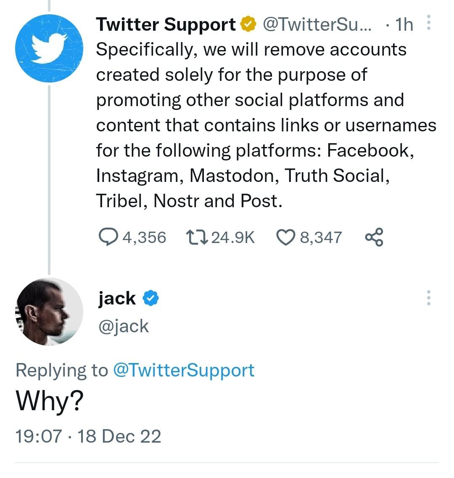Click the Twitter Support display name
This screenshot has height=478, width=454.
coord(166,25)
